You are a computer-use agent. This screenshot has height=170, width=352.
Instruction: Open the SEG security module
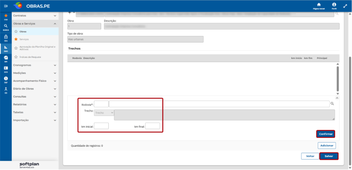[6, 38]
